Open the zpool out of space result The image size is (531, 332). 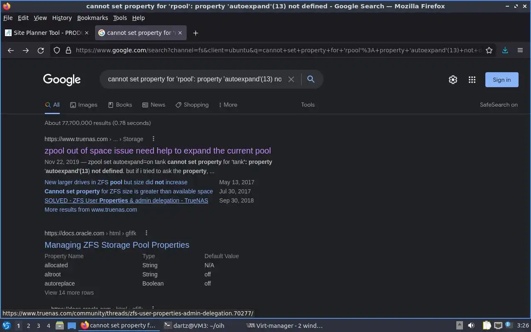tap(158, 151)
